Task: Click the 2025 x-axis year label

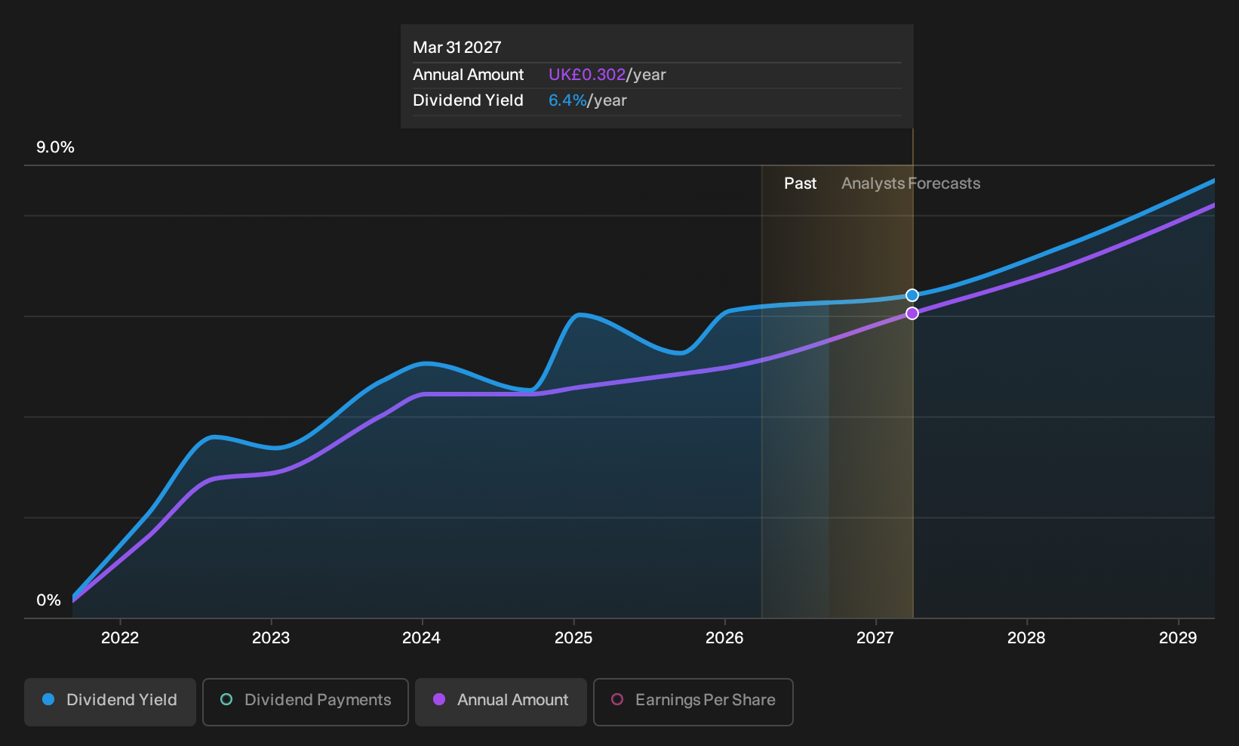Action: point(573,638)
